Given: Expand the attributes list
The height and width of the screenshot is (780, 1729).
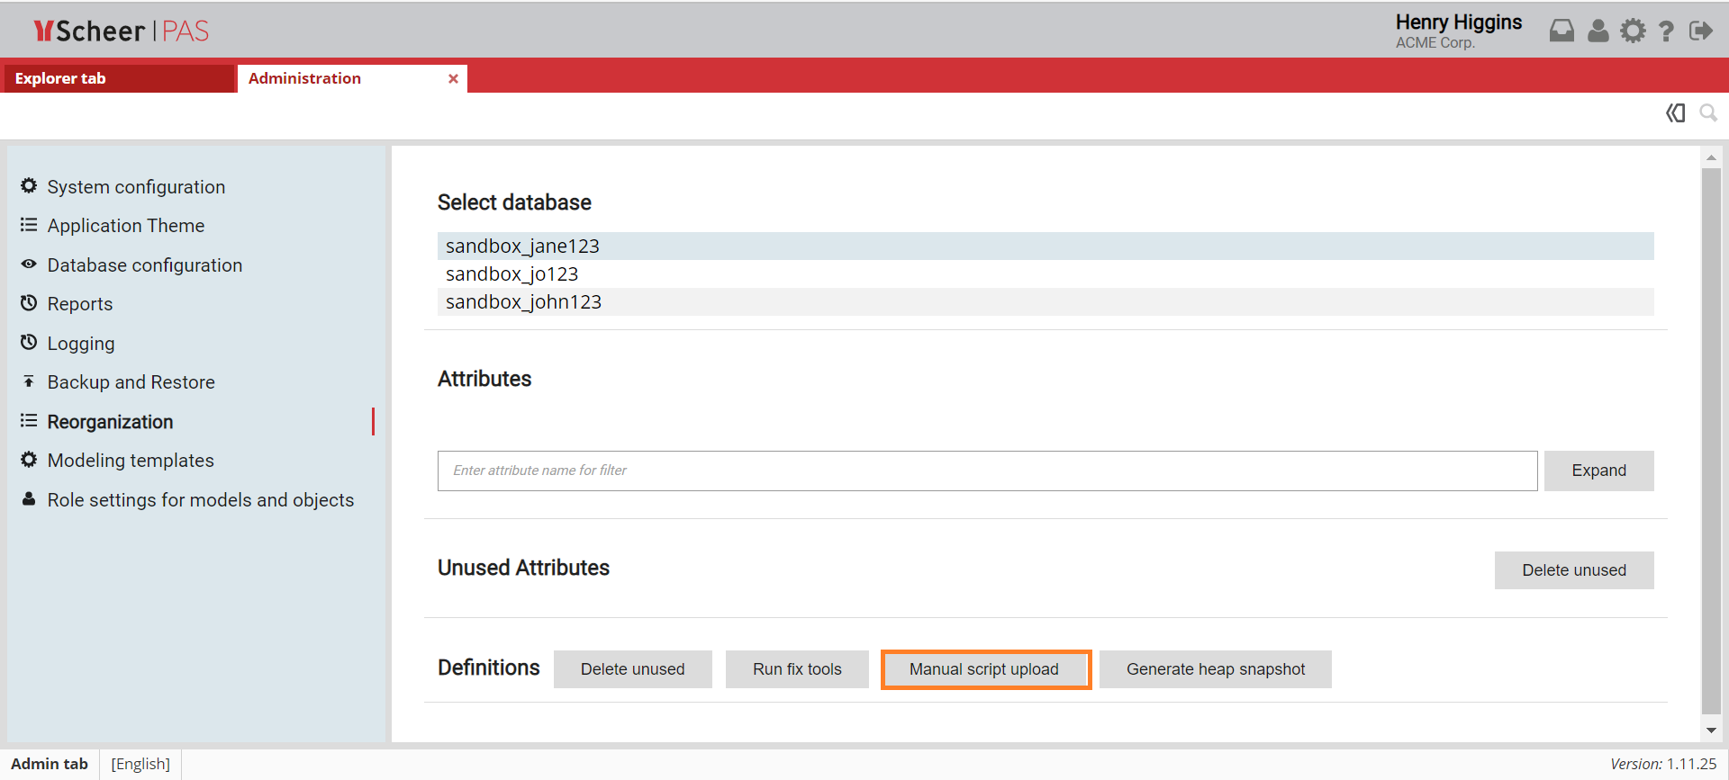Looking at the screenshot, I should [x=1598, y=471].
